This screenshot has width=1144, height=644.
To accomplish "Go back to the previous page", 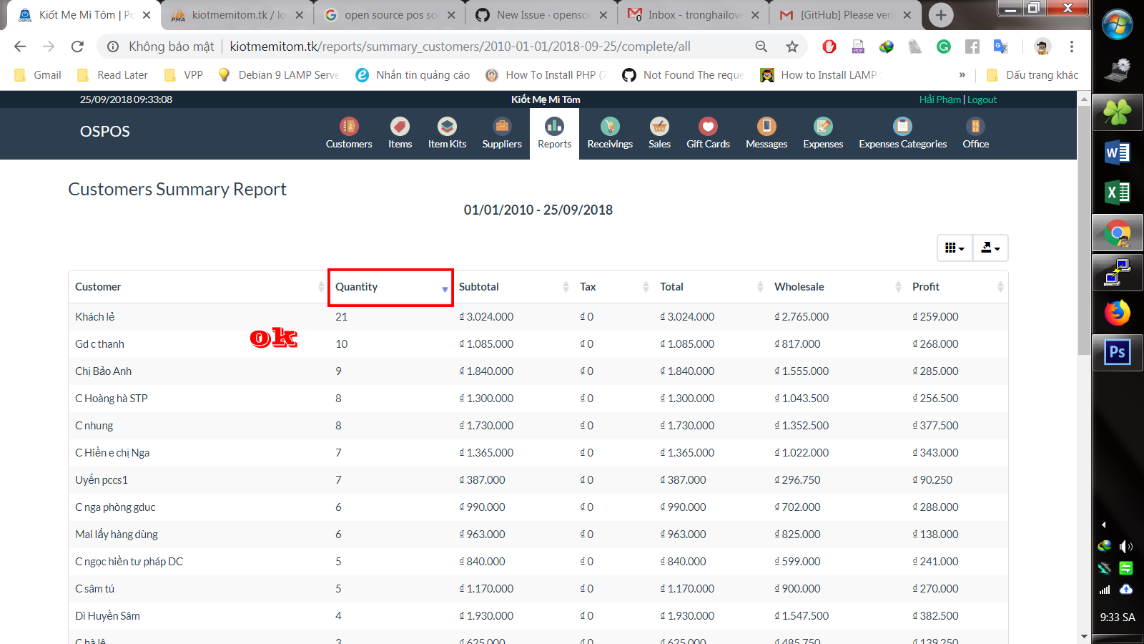I will [20, 47].
